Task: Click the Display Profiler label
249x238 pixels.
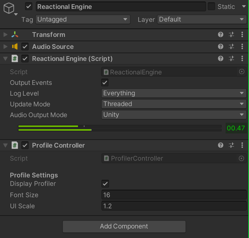Action: (33, 184)
